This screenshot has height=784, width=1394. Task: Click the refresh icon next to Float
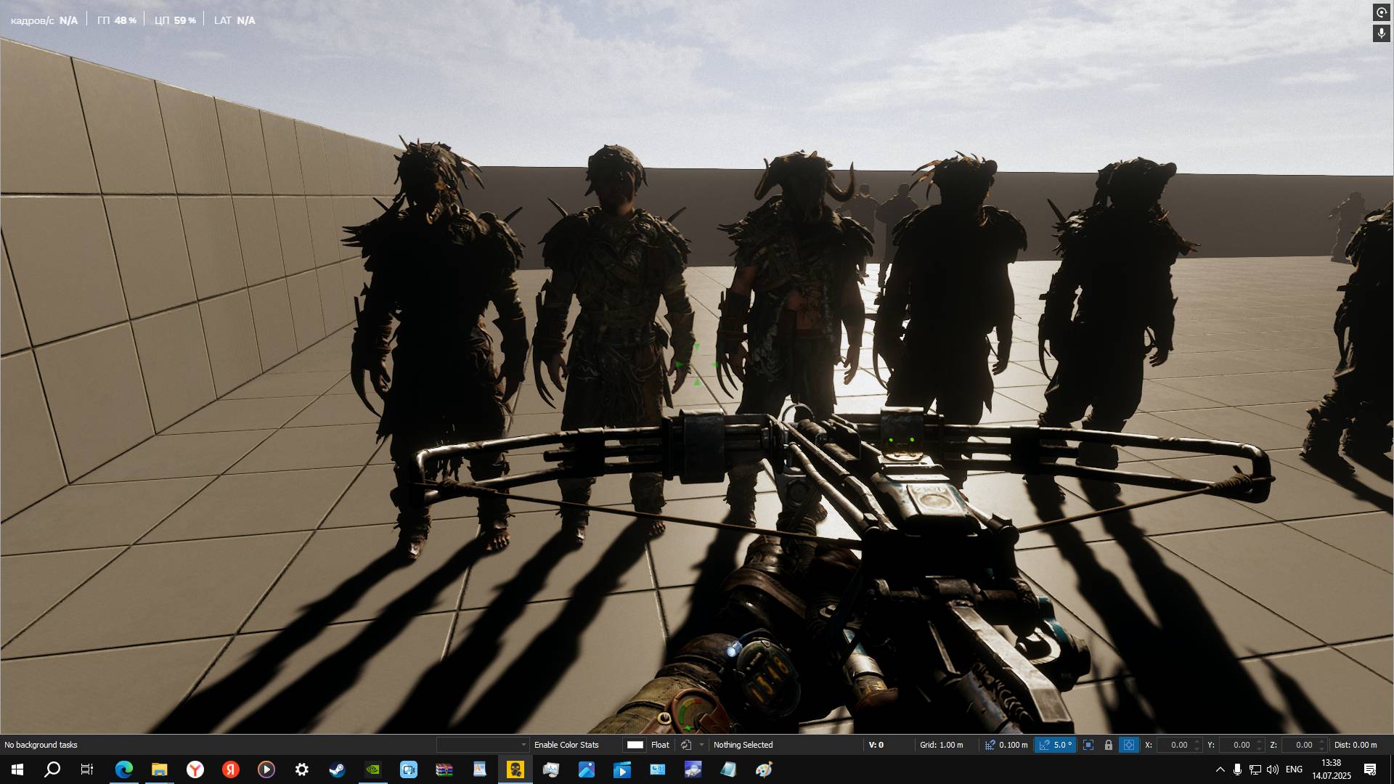point(685,745)
